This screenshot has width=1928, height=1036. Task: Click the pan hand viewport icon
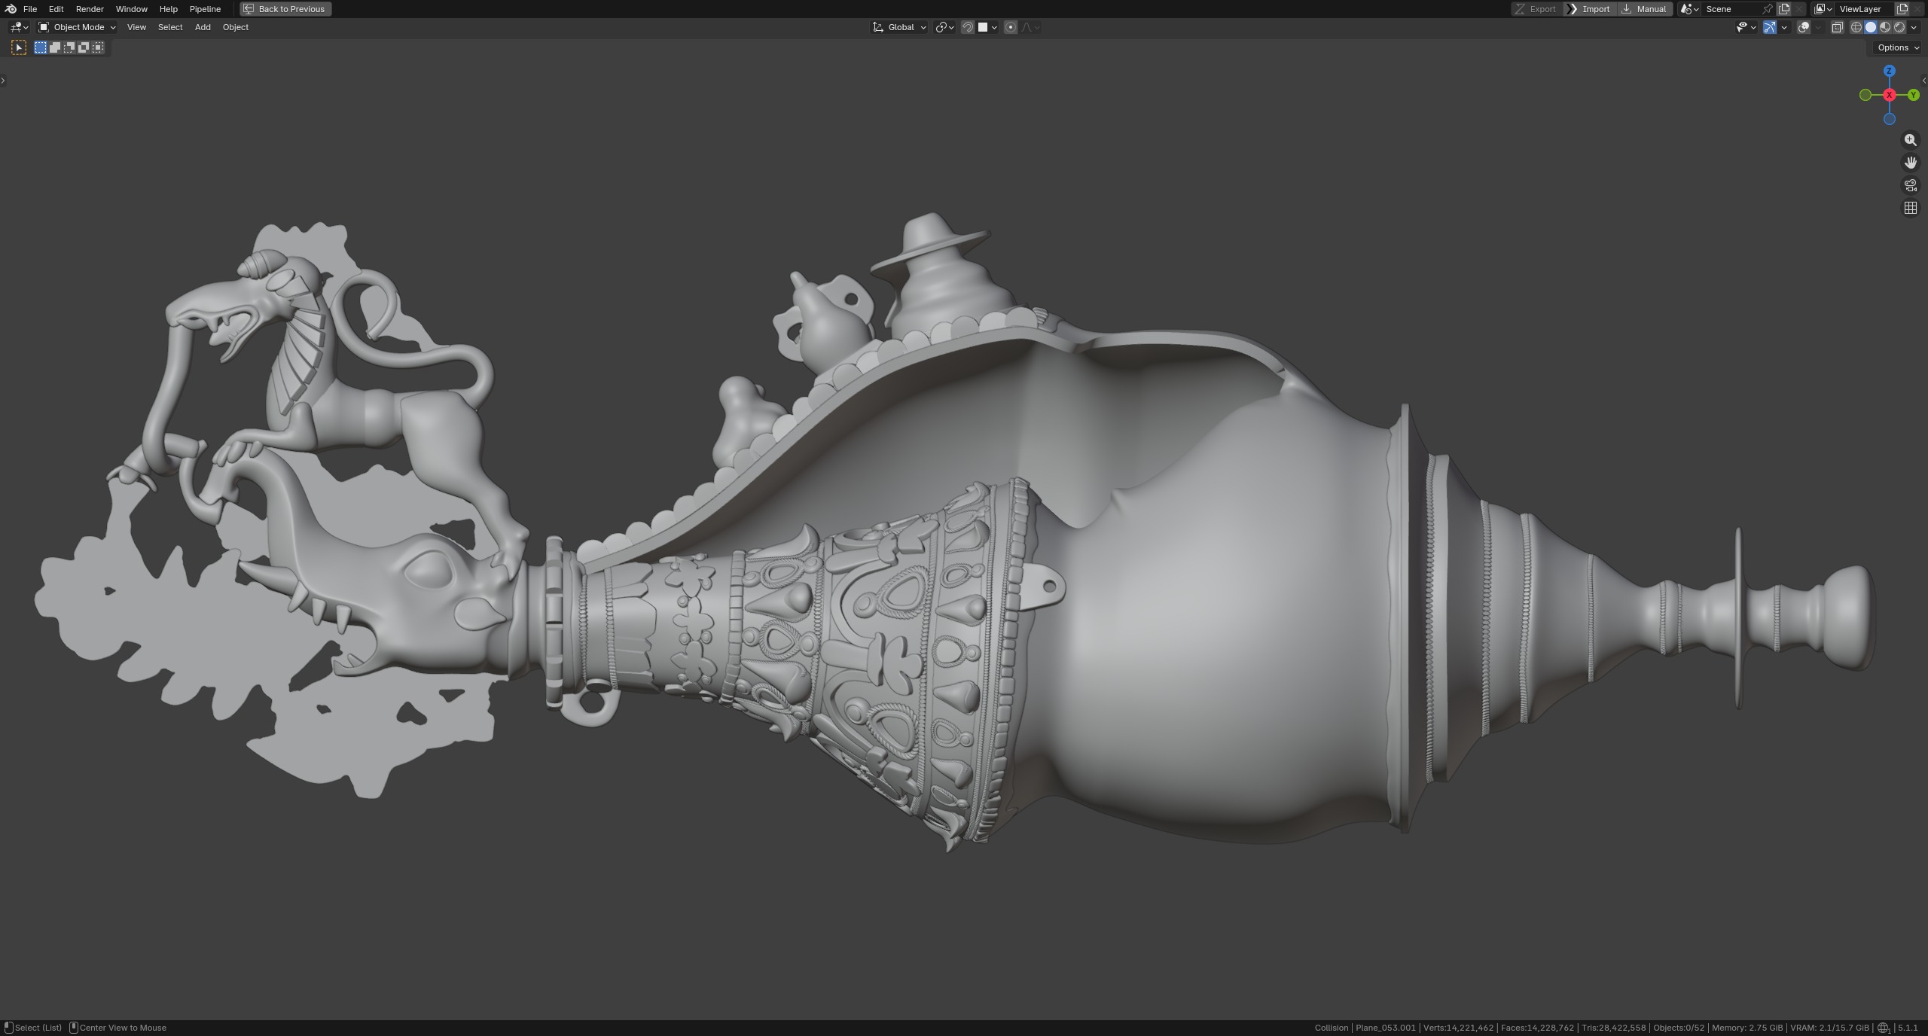(1911, 163)
